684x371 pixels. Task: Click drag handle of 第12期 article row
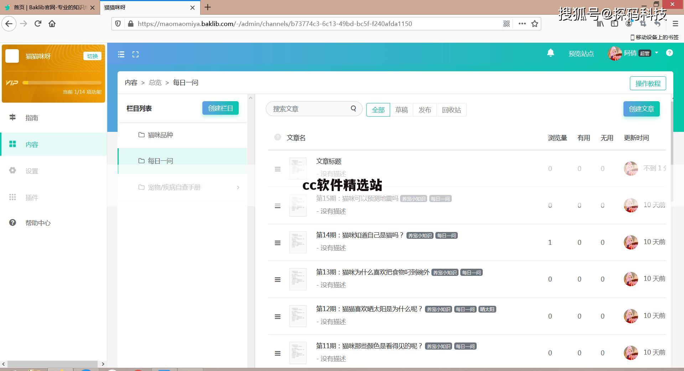click(x=278, y=317)
